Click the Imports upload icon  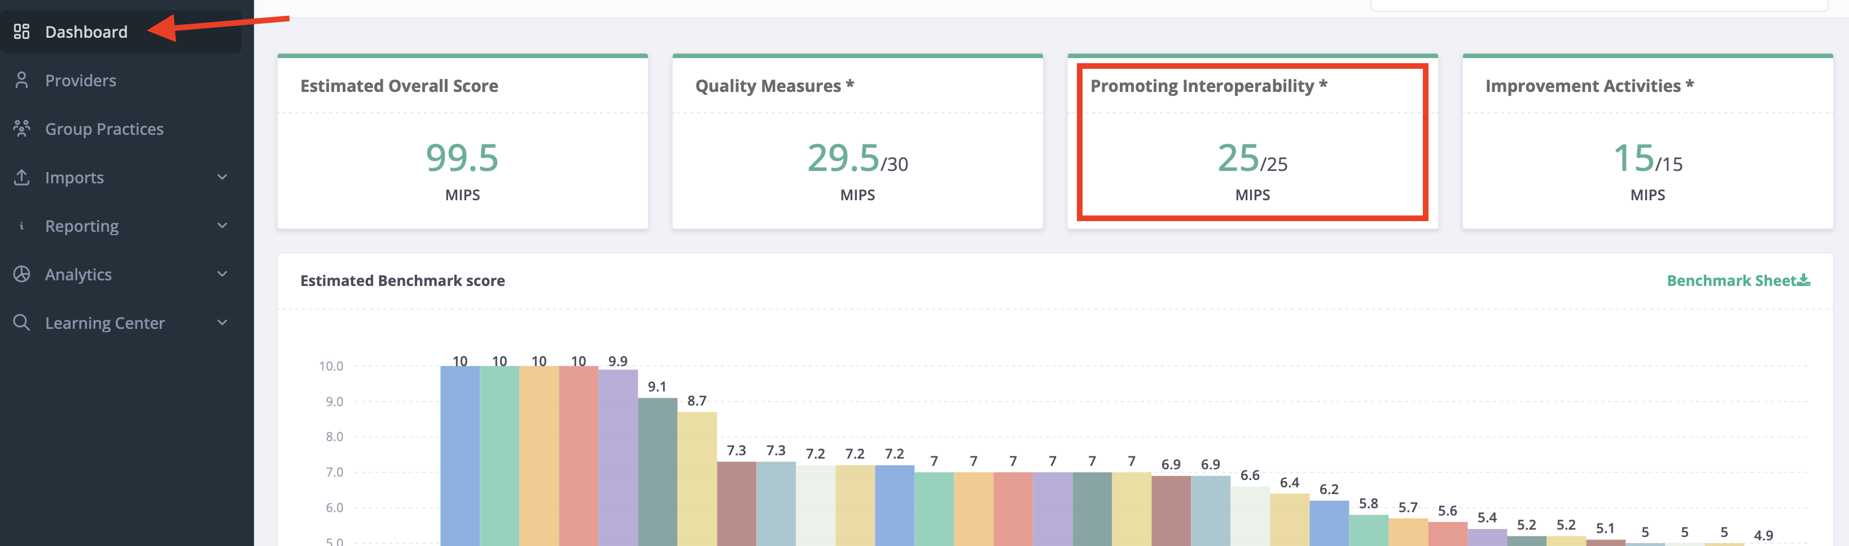[21, 177]
